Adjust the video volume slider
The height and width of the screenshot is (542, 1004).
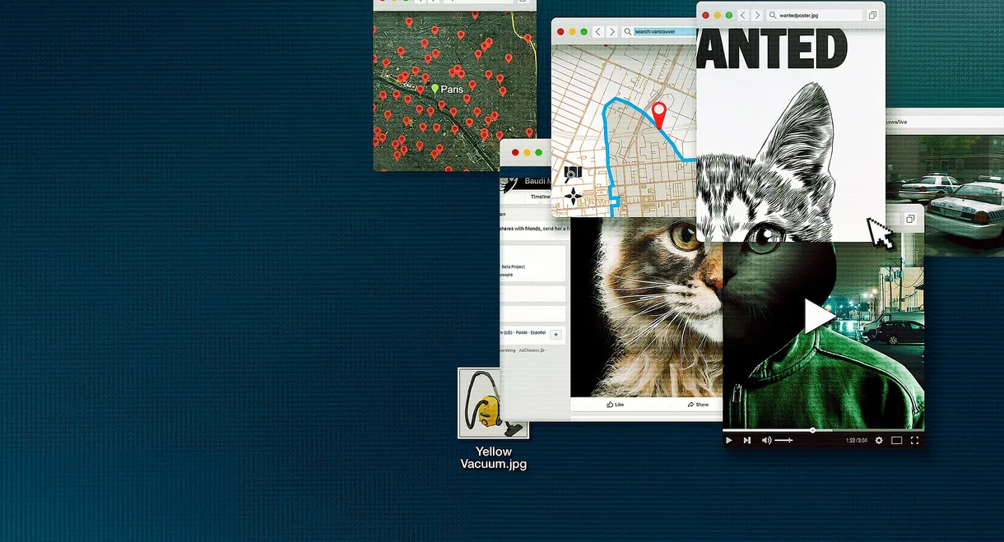click(783, 441)
